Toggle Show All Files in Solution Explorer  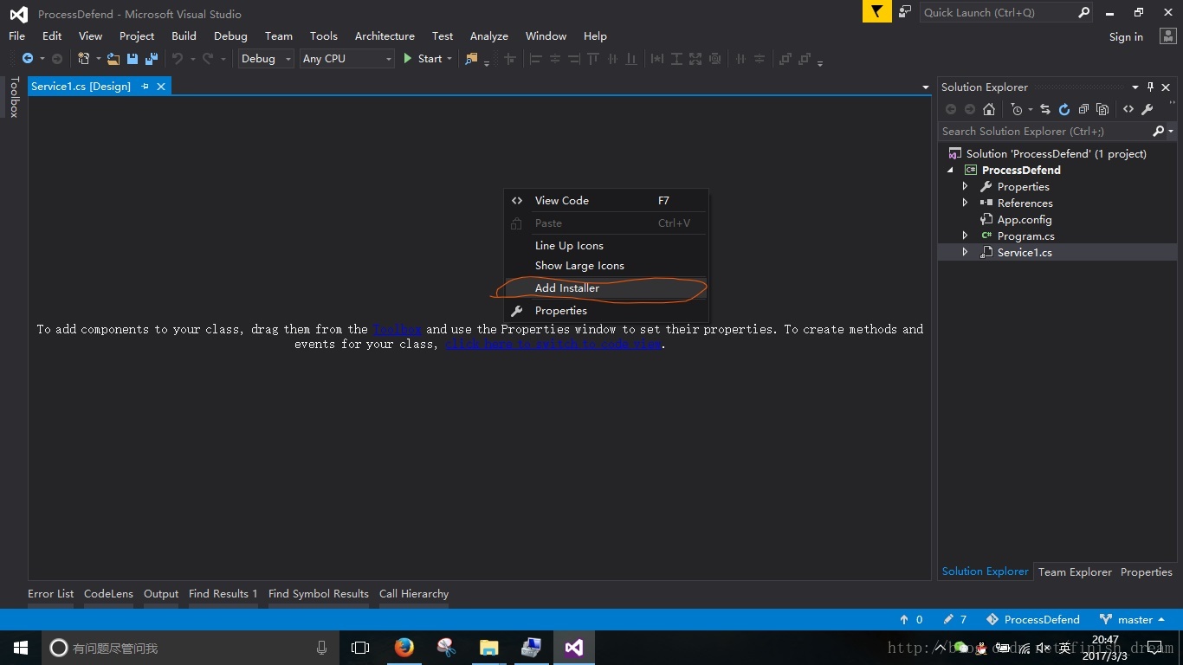tap(1102, 109)
